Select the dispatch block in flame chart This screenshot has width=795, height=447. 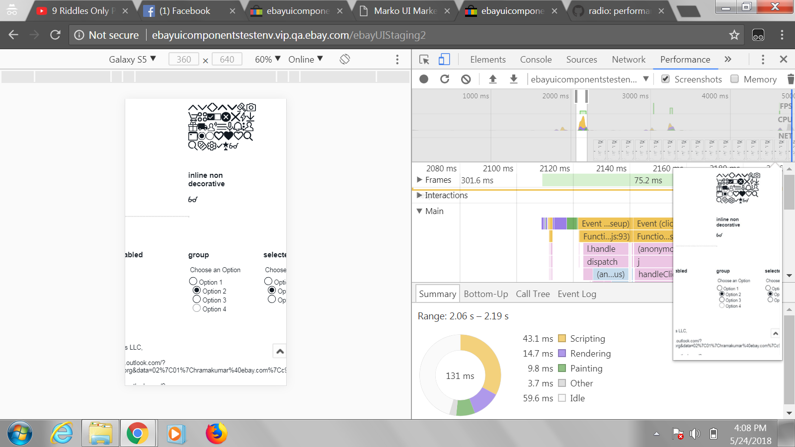tap(606, 262)
